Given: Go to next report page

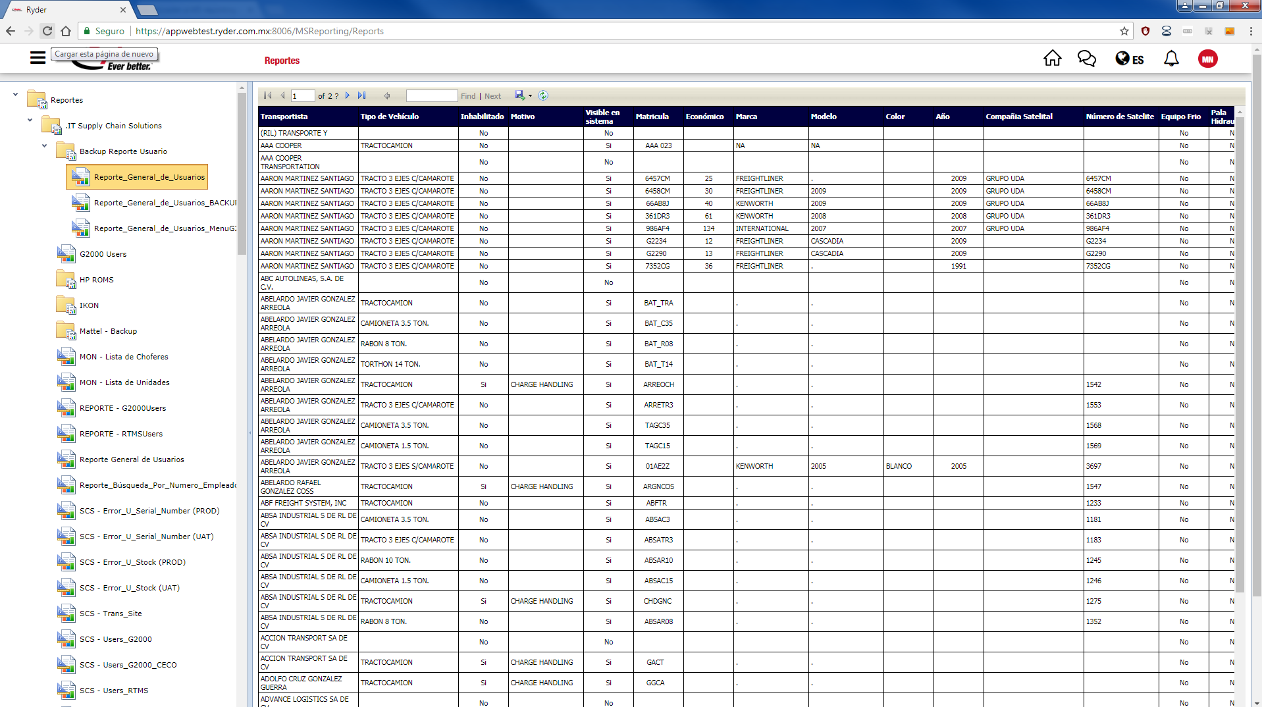Looking at the screenshot, I should [348, 95].
